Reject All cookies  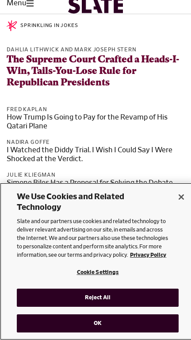point(98,297)
